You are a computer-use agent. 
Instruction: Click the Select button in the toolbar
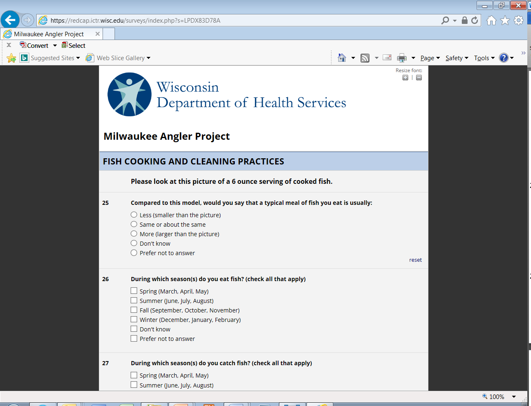pos(73,45)
